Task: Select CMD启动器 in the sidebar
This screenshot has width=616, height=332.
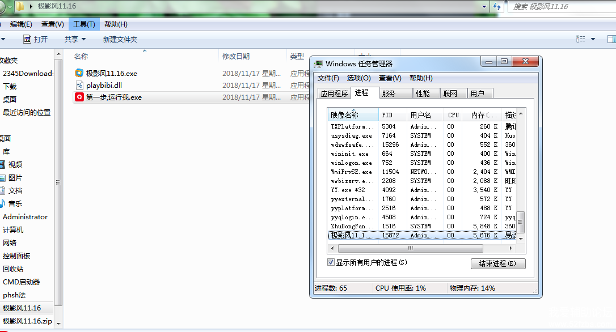Action: click(x=21, y=282)
